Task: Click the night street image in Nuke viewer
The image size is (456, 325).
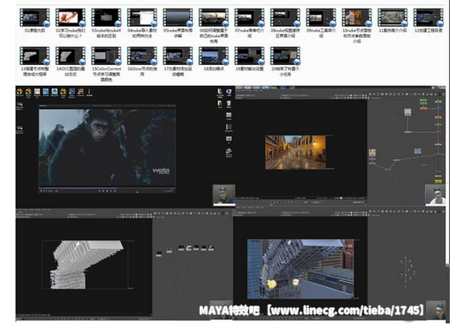Action: (x=295, y=152)
